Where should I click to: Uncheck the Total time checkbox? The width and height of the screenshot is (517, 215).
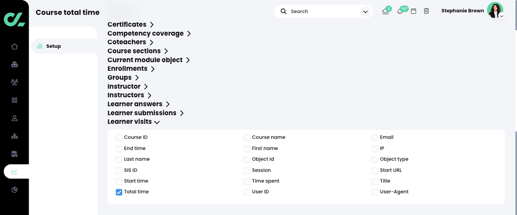coord(119,192)
